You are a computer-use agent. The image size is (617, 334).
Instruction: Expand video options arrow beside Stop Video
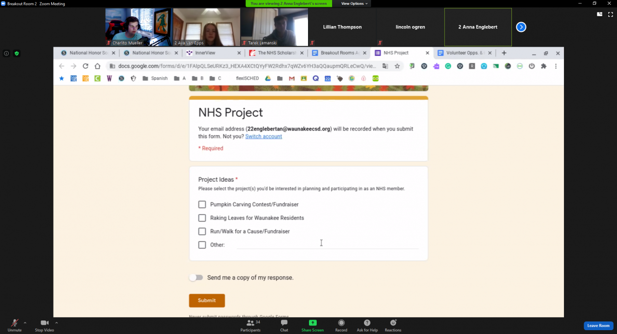coord(56,323)
